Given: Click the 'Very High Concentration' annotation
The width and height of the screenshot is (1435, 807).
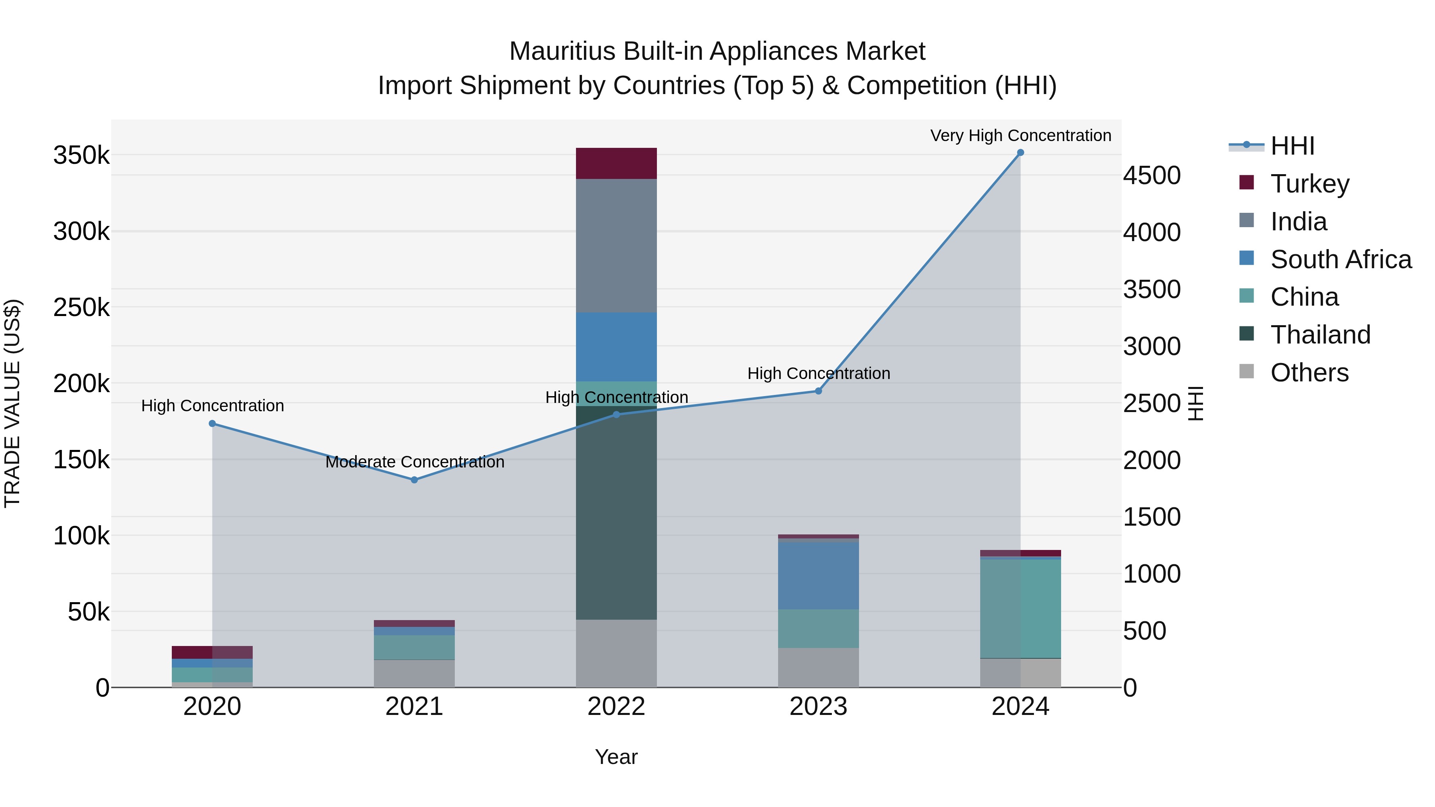Looking at the screenshot, I should [x=1020, y=135].
